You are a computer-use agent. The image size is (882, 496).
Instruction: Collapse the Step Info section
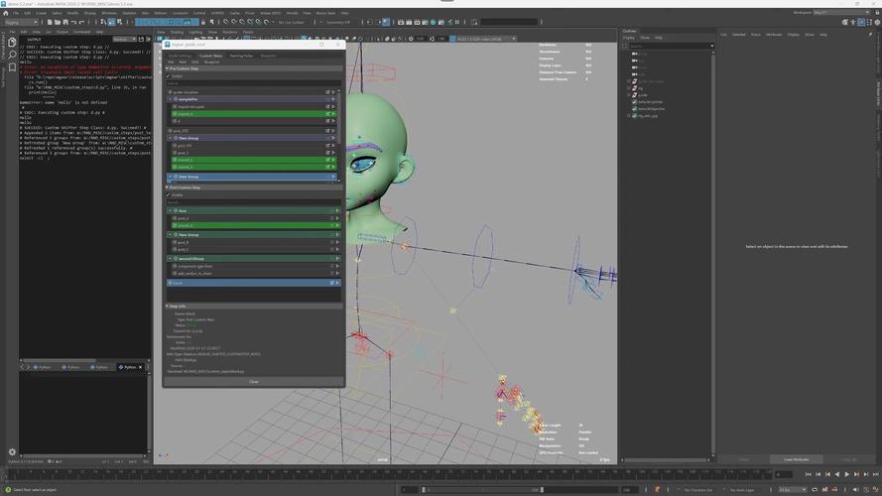click(168, 307)
